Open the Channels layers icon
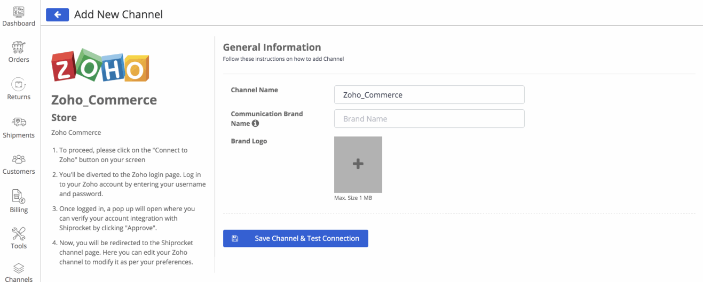This screenshot has width=703, height=282. (19, 268)
